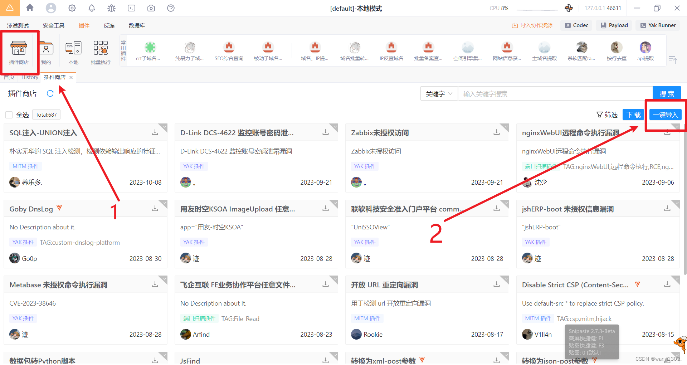This screenshot has height=365, width=687.
Task: Open the terminal console icon
Action: [131, 8]
